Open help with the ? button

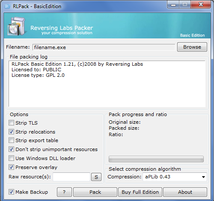(x=64, y=192)
